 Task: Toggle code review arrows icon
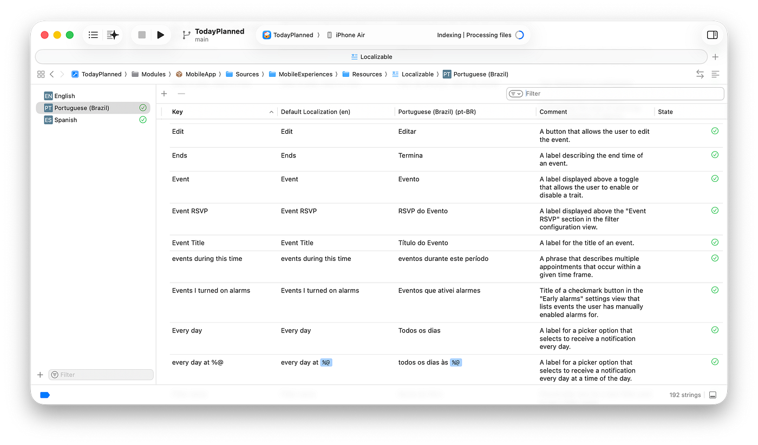click(700, 74)
